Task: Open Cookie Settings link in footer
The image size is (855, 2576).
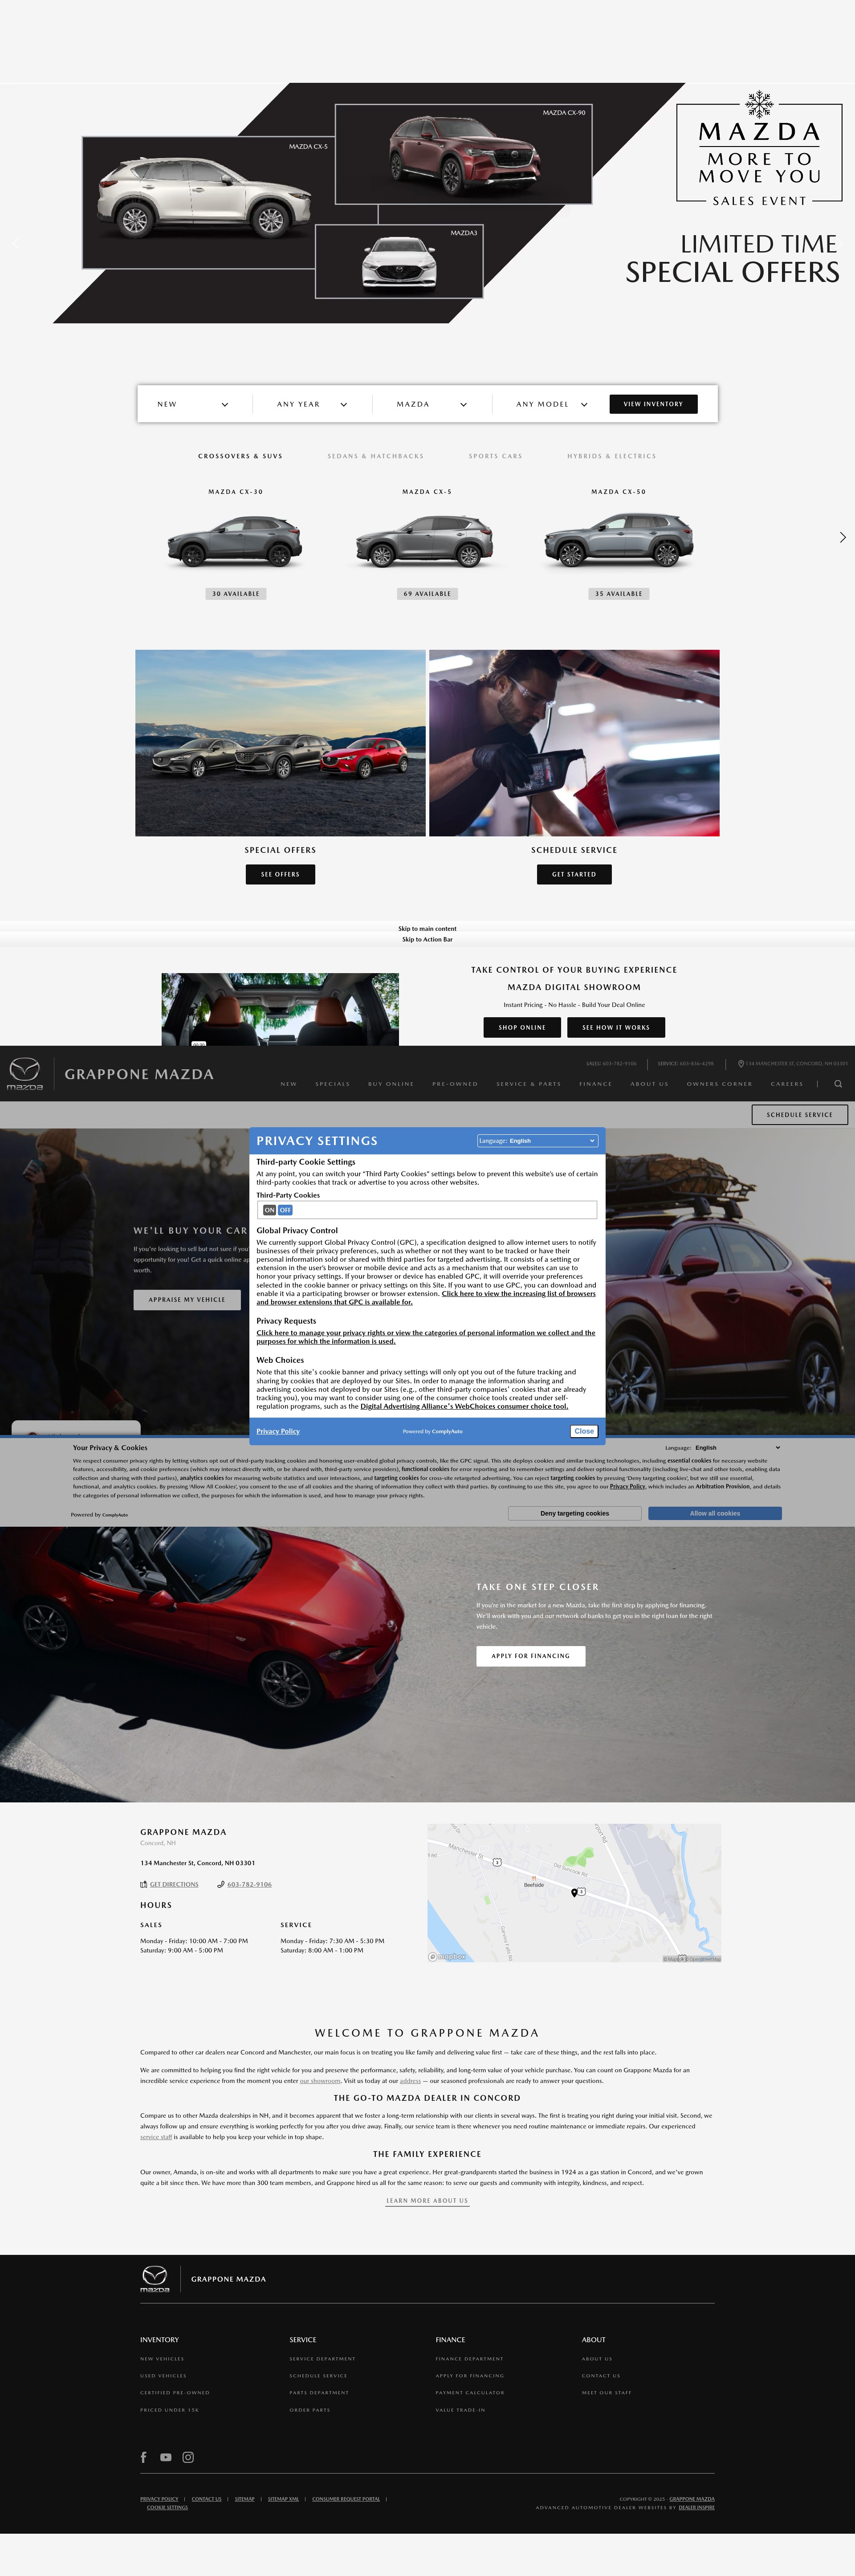Action: pos(167,2507)
